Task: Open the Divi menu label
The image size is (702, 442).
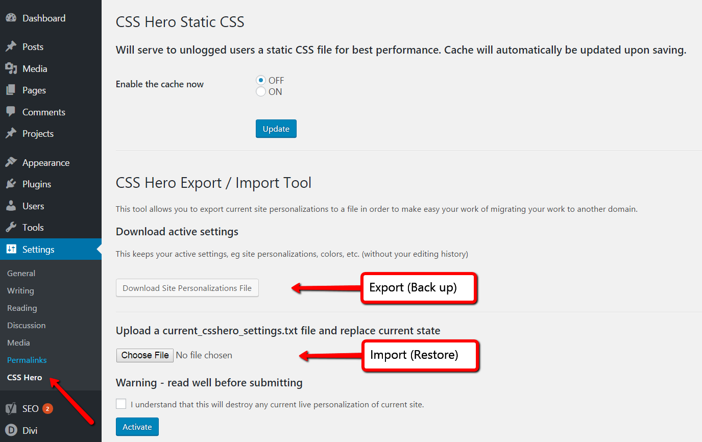Action: (x=30, y=430)
